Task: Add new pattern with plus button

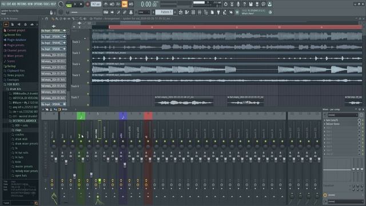Action: [x=175, y=12]
